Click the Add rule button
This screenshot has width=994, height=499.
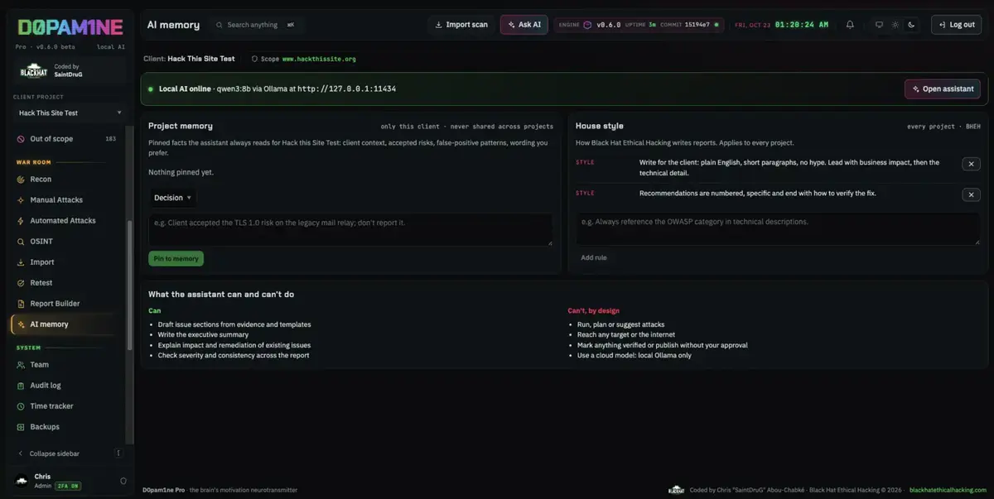594,257
